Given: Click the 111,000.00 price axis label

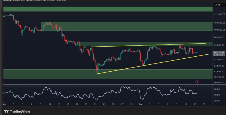Looking at the screenshot, I should tap(219, 14).
